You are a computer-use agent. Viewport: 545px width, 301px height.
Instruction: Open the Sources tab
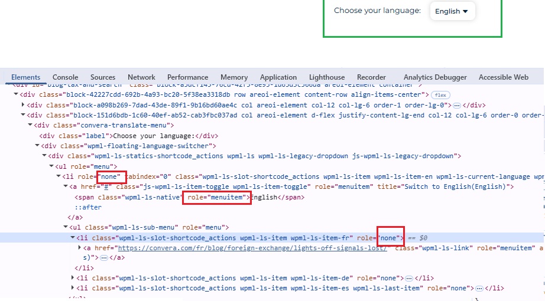click(103, 77)
